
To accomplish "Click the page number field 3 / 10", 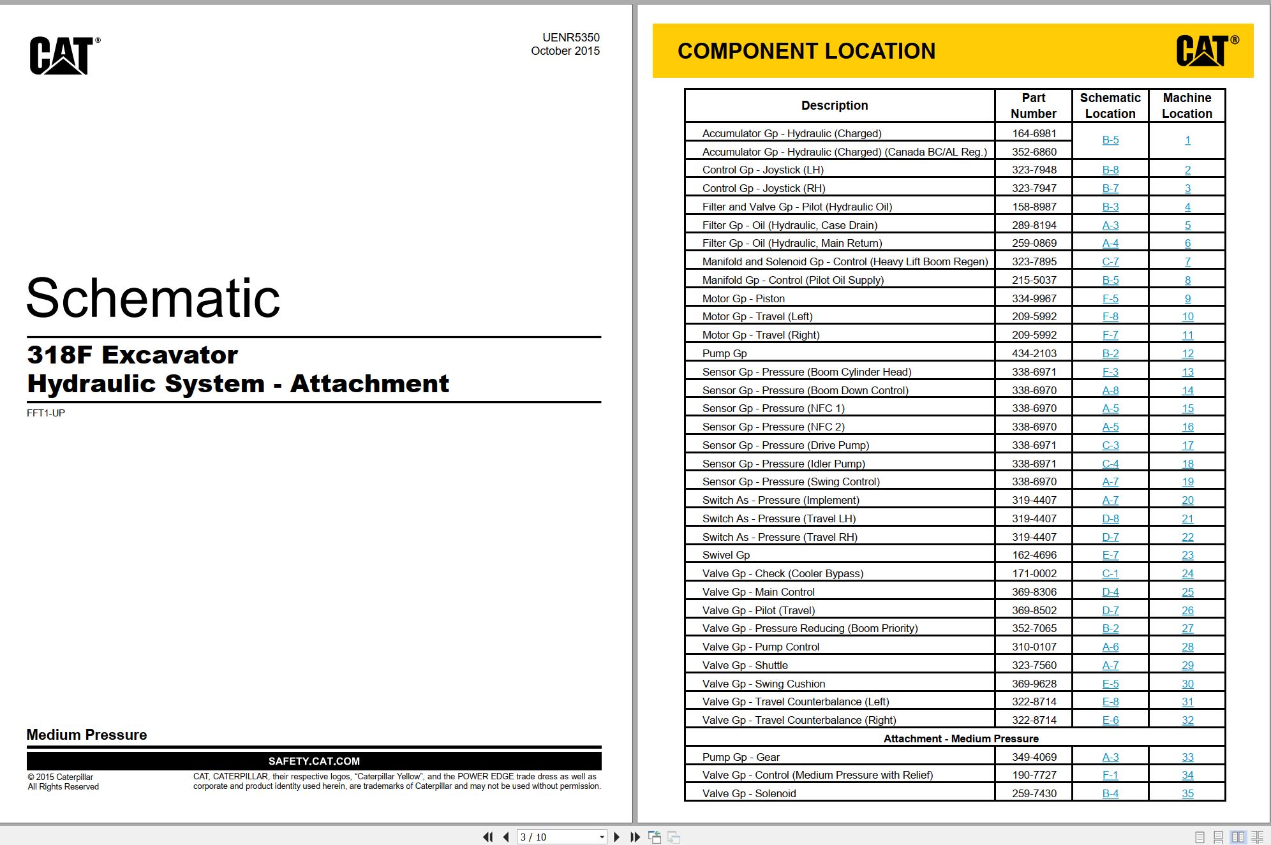I will [x=557, y=837].
